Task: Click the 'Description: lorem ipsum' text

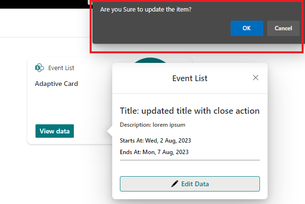Action: point(152,125)
